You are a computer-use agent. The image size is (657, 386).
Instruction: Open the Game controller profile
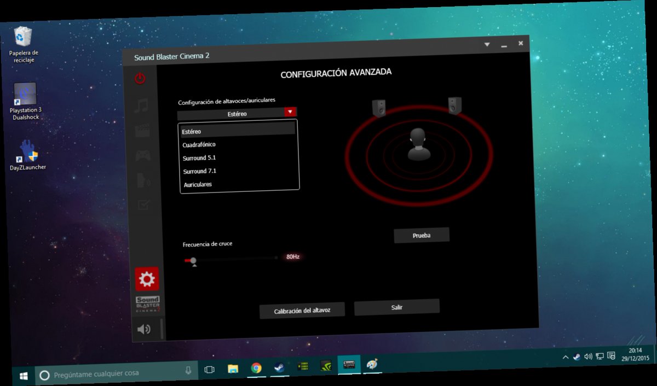click(x=143, y=156)
